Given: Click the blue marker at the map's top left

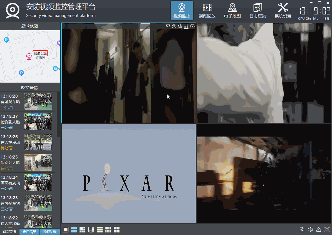Looking at the screenshot, I should [x=6, y=39].
